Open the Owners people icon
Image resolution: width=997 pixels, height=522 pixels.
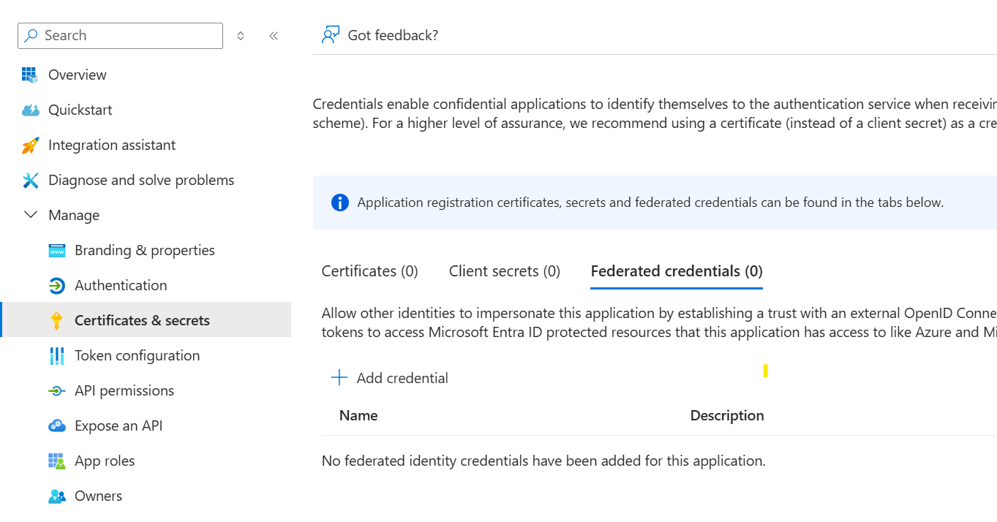tap(57, 496)
